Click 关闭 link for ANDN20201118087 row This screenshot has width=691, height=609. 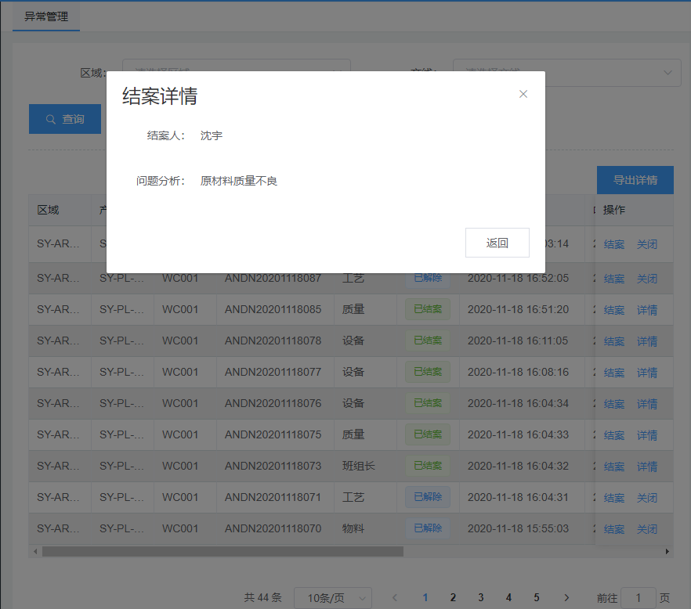point(646,279)
